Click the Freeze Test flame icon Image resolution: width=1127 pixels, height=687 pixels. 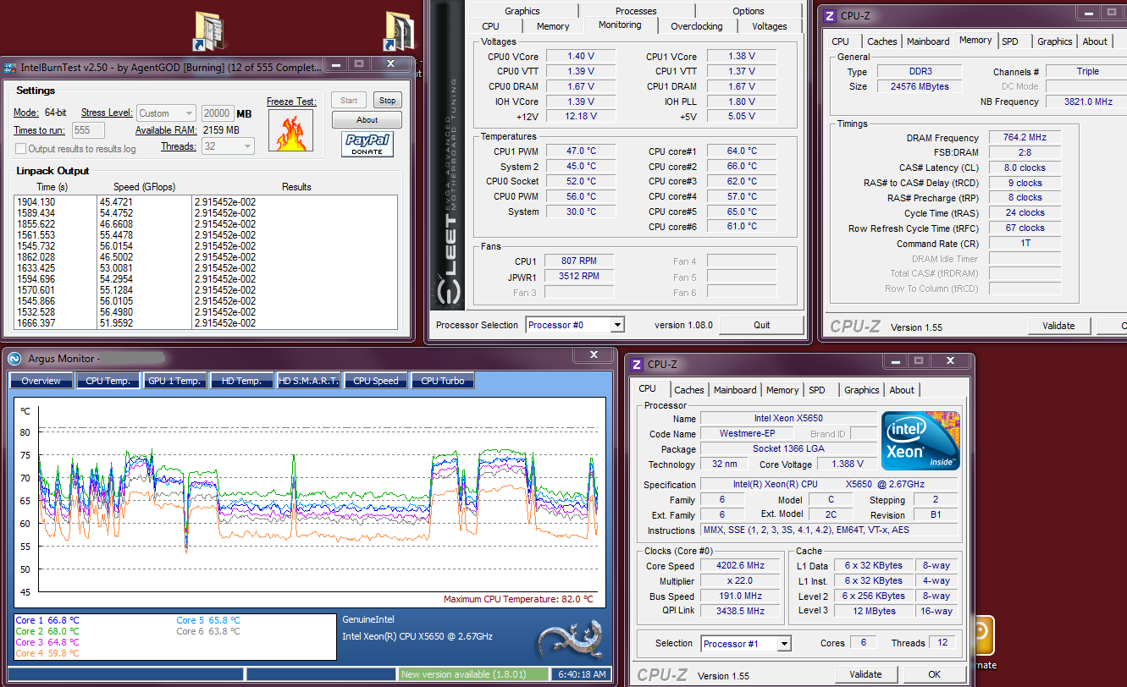pos(291,130)
